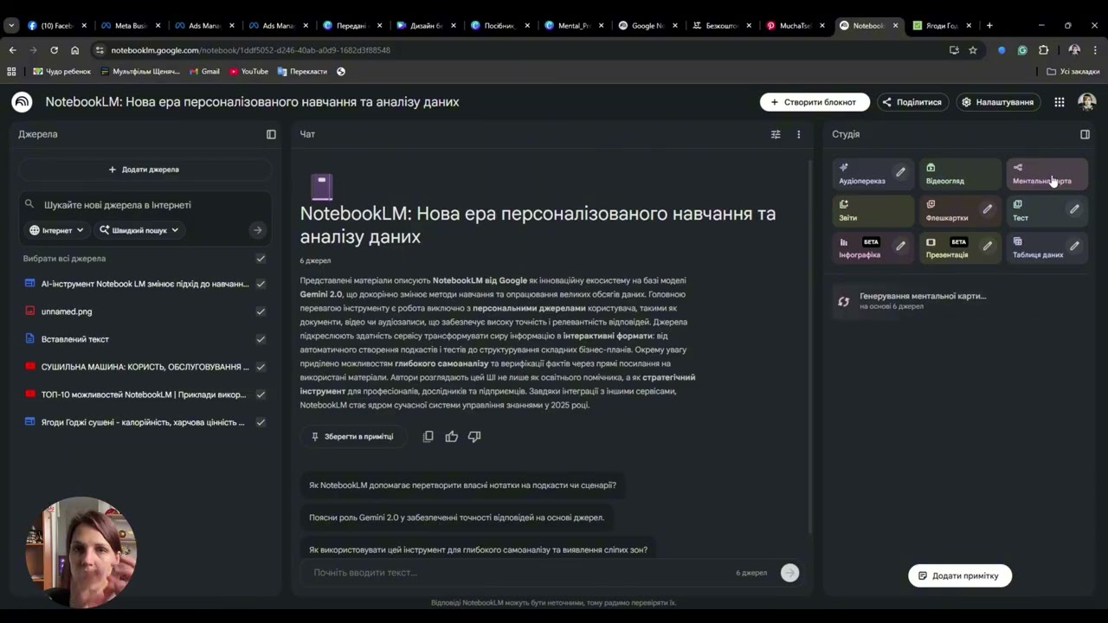Go to browser home page

(x=74, y=50)
